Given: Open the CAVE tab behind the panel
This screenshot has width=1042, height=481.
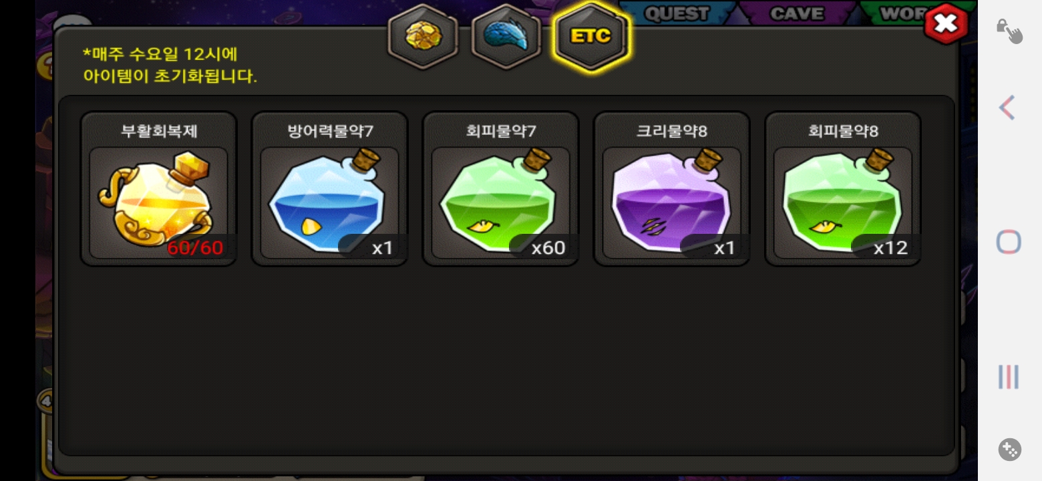Looking at the screenshot, I should 796,13.
